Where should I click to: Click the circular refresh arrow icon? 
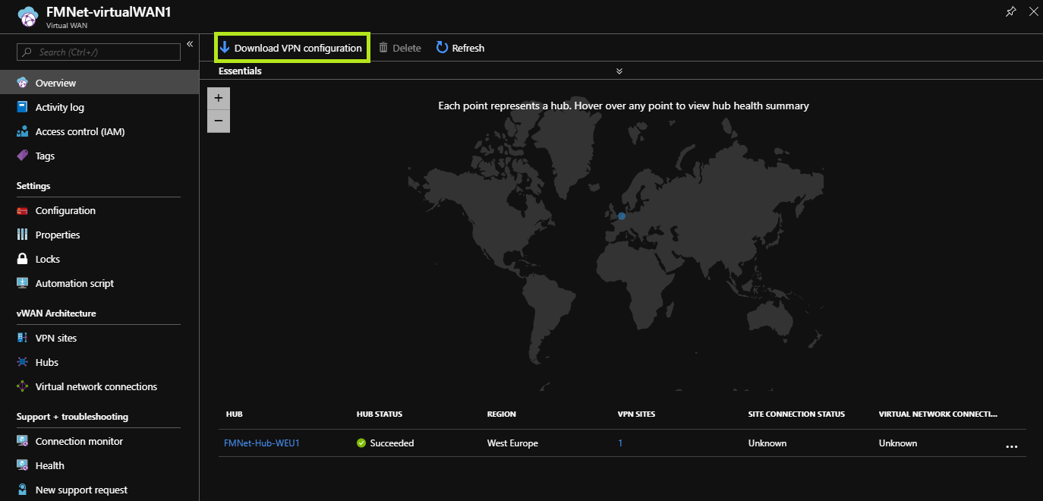(x=442, y=48)
